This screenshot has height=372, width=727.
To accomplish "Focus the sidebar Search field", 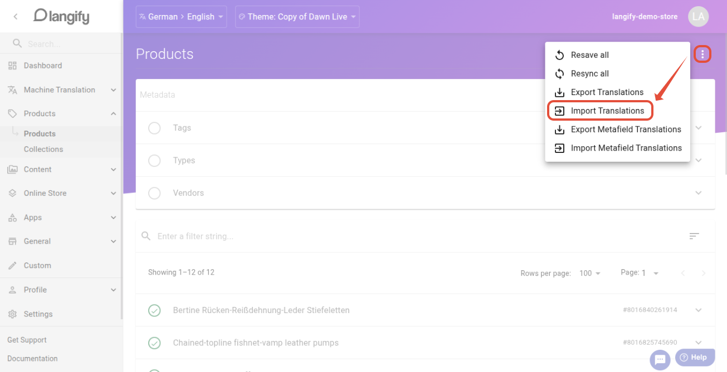I will pyautogui.click(x=61, y=43).
